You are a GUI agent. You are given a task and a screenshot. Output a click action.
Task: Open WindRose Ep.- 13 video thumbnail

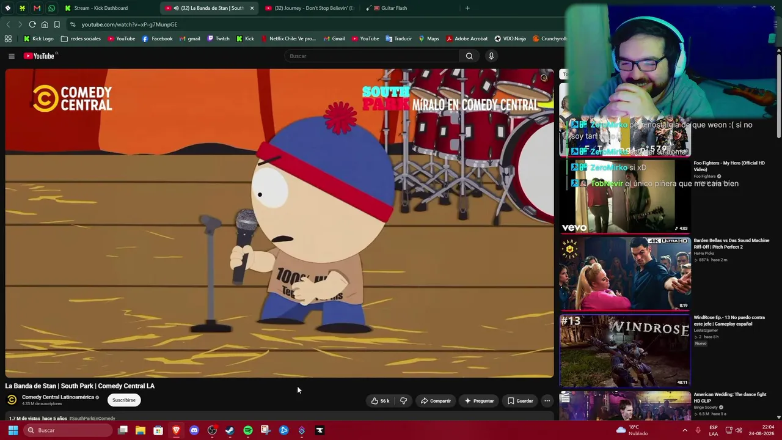(x=625, y=351)
